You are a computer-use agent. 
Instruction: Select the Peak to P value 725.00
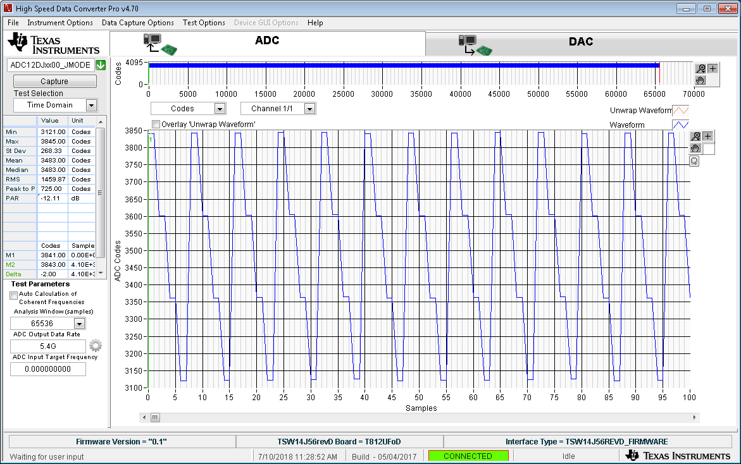coord(53,189)
